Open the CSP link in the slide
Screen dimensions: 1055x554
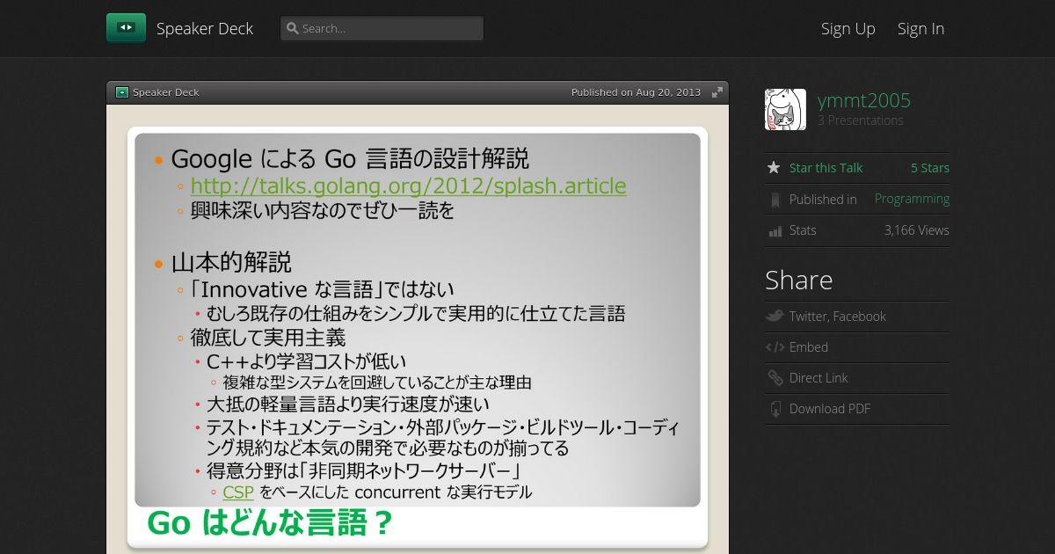[238, 492]
